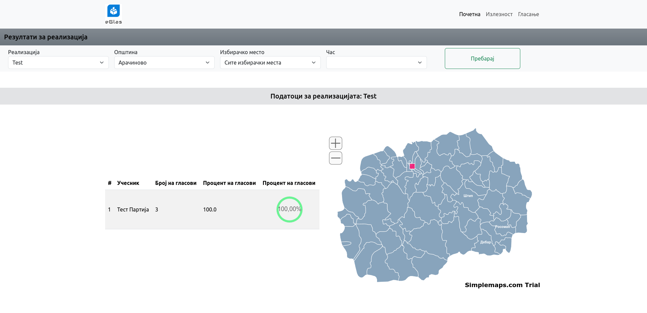Open the Излезност nav link
The image size is (647, 313).
pyautogui.click(x=499, y=14)
